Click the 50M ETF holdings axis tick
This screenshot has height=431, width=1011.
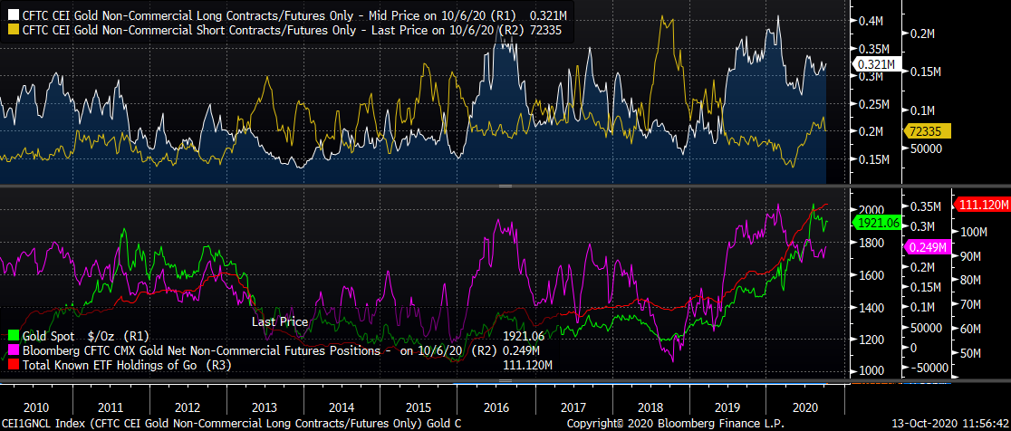[x=969, y=354]
